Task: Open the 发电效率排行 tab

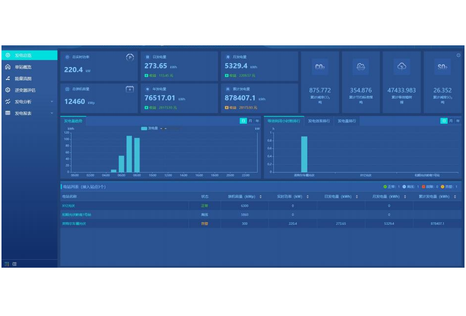Action: tap(319, 121)
